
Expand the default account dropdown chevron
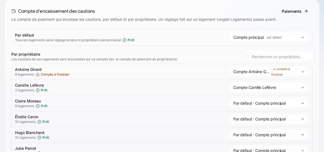(303, 37)
